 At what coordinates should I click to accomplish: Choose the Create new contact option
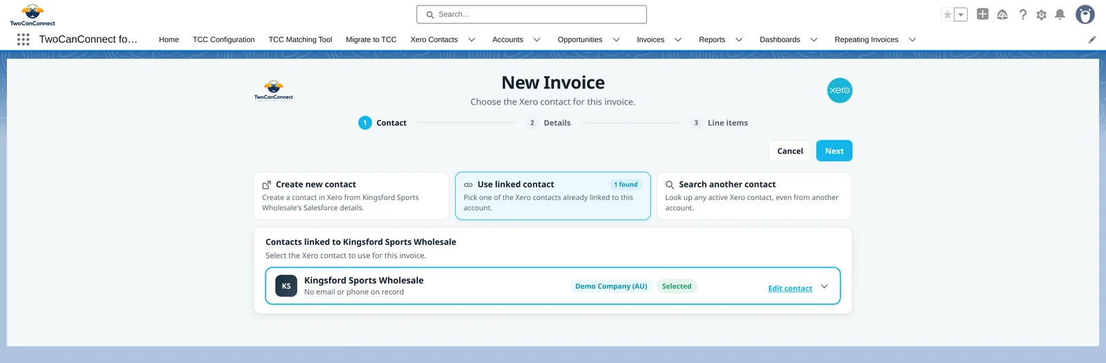pos(351,196)
